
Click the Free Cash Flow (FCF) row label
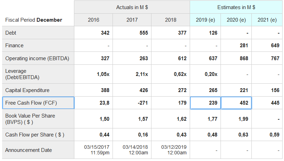click(31, 103)
